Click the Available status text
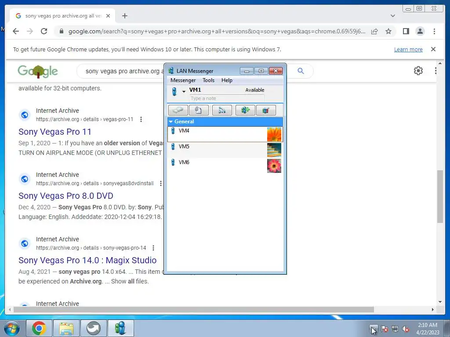The width and height of the screenshot is (450, 337). pyautogui.click(x=254, y=90)
